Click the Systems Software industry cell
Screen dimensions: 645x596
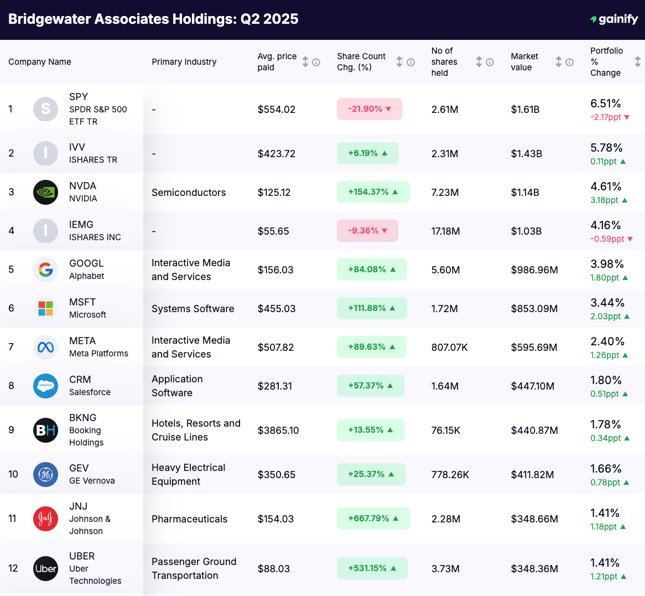click(193, 309)
